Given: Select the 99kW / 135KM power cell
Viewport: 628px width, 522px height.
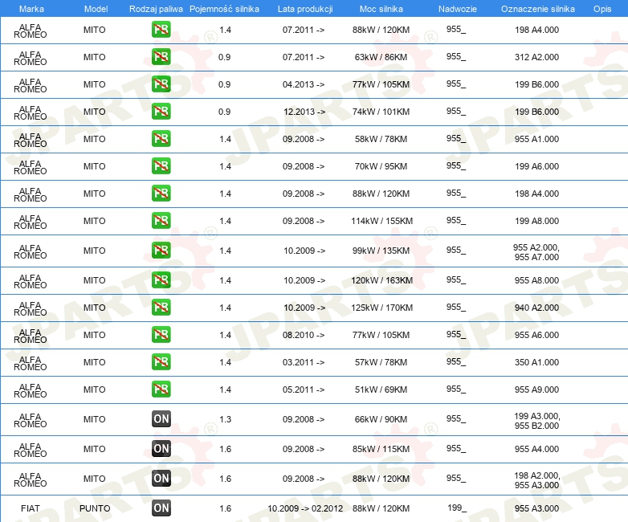Looking at the screenshot, I should point(381,251).
